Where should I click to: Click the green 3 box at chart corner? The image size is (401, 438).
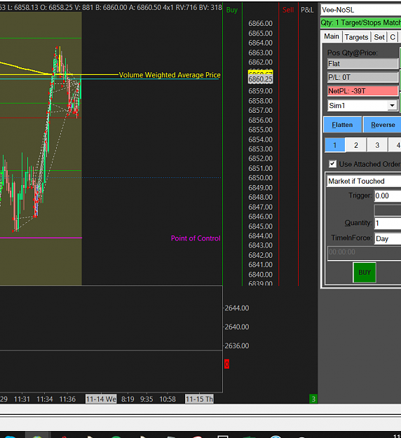point(313,399)
